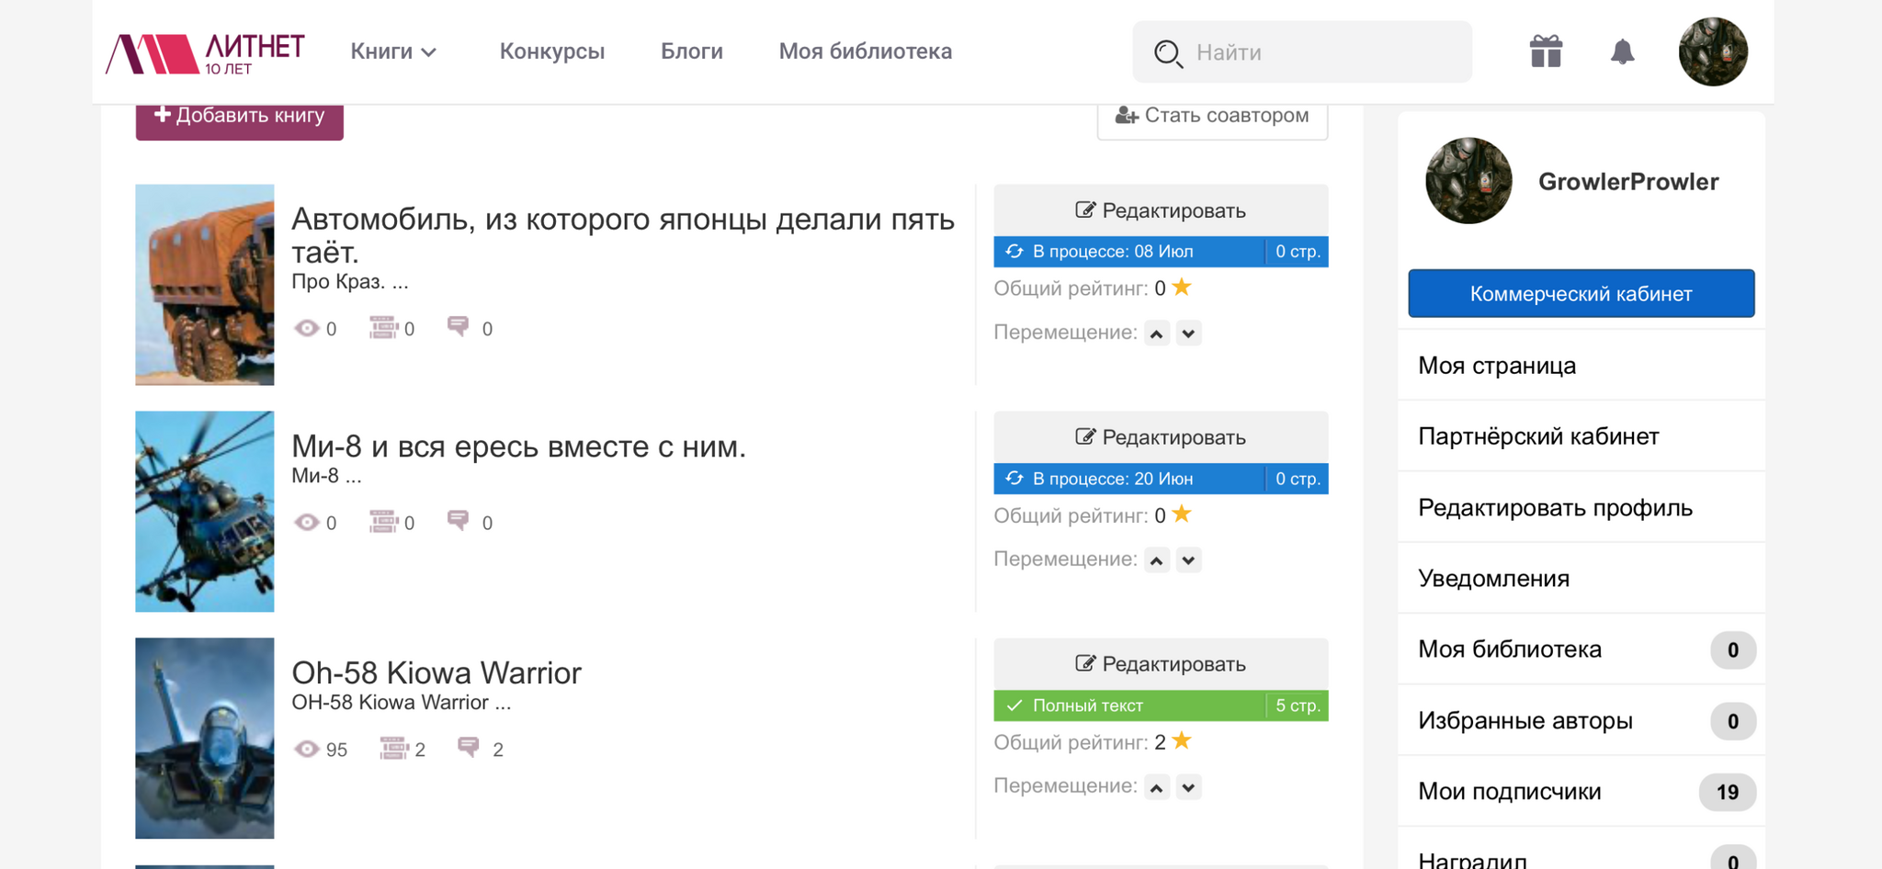Viewport: 1882px width, 869px height.
Task: Move Ми-8 book down
Action: coord(1189,560)
